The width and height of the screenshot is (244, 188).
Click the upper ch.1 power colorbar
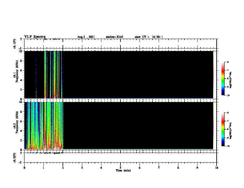point(223,79)
